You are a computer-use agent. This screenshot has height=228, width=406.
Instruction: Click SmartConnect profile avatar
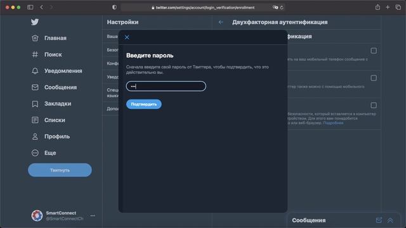(37, 215)
